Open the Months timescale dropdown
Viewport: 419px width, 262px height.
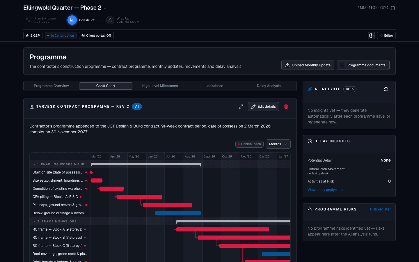[278, 144]
